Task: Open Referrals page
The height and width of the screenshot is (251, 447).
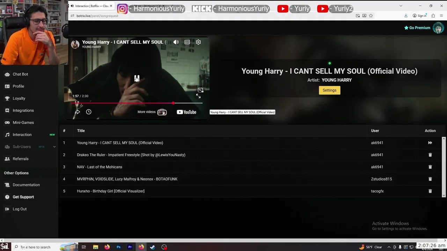Action: click(20, 159)
